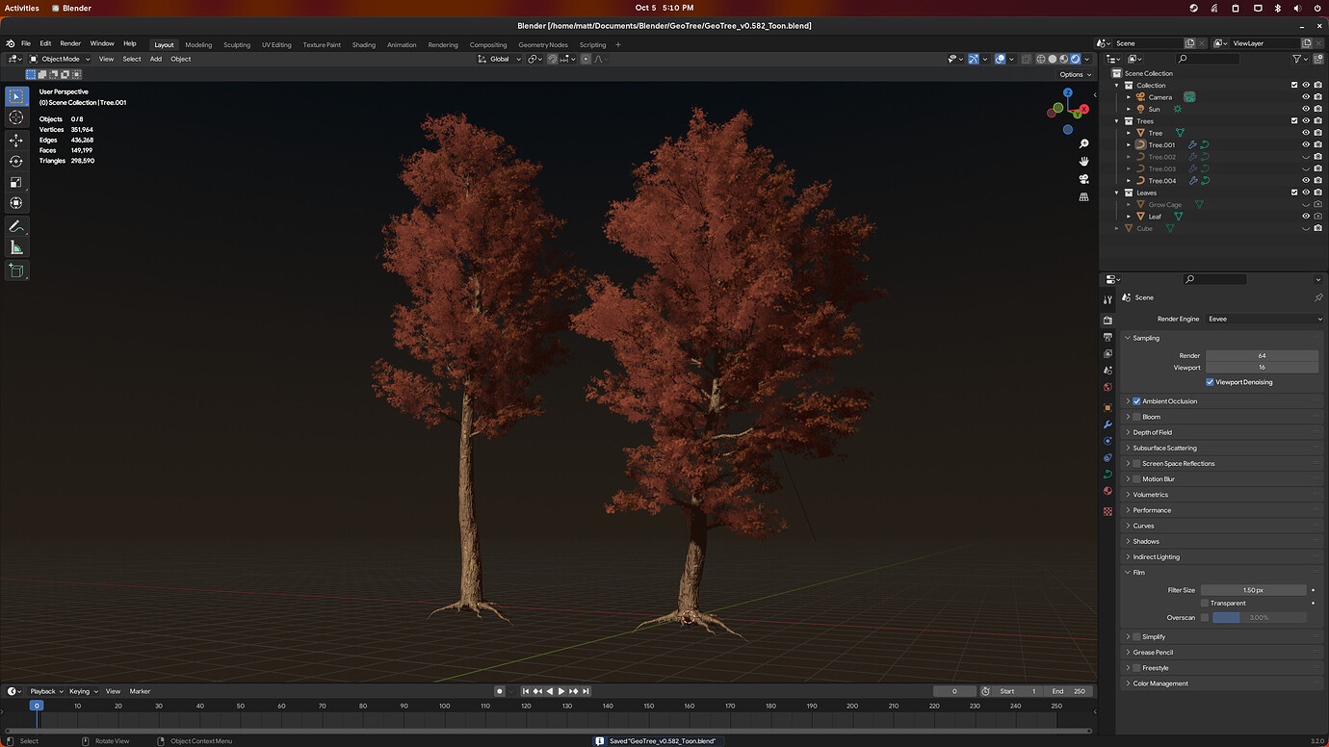Select the Rotate tool

(x=15, y=161)
